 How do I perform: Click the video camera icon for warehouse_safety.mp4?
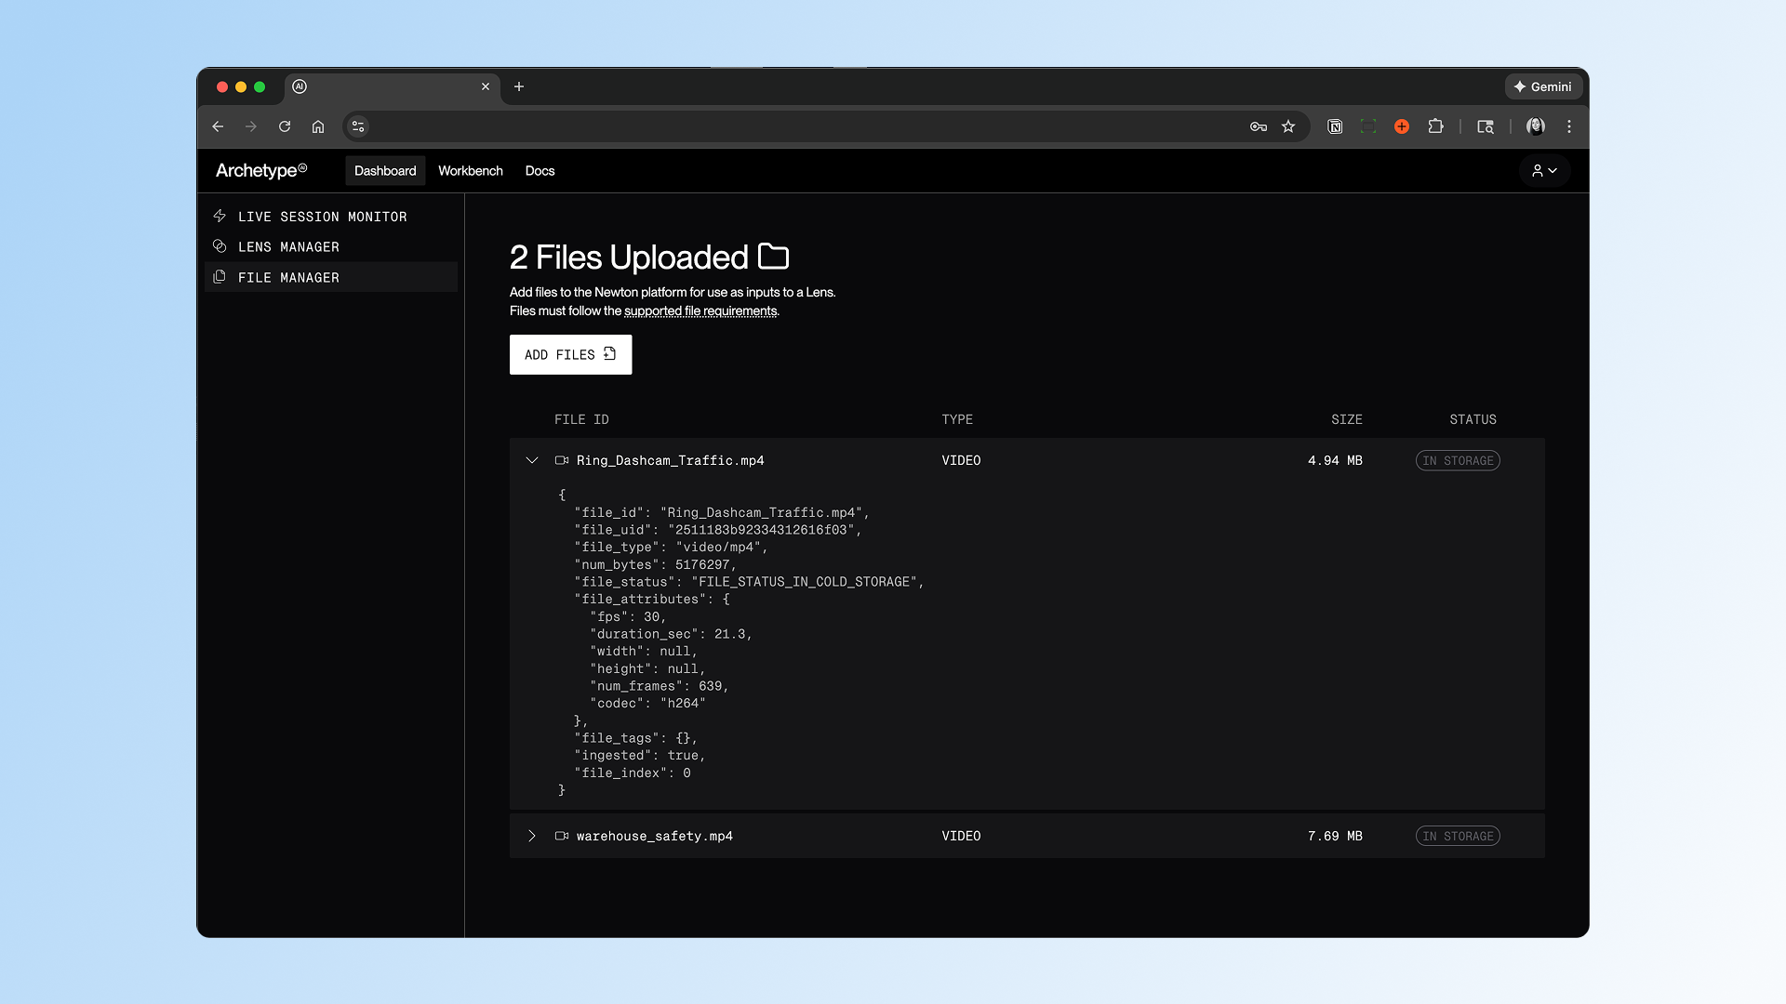click(x=562, y=836)
